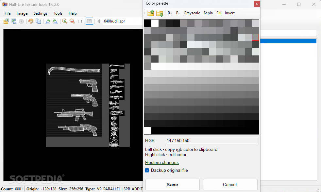
Task: Select the blue highlighted list row
Action: 288,41
